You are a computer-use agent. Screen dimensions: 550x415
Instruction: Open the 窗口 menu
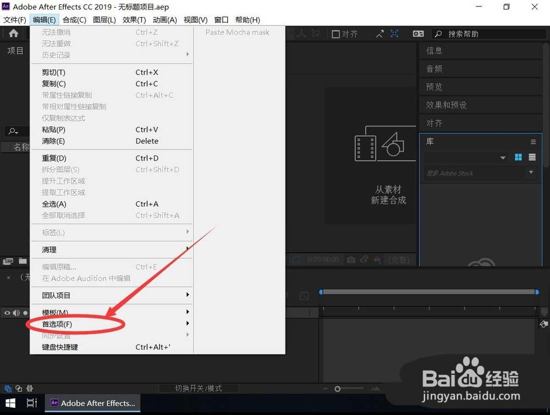[x=221, y=20]
